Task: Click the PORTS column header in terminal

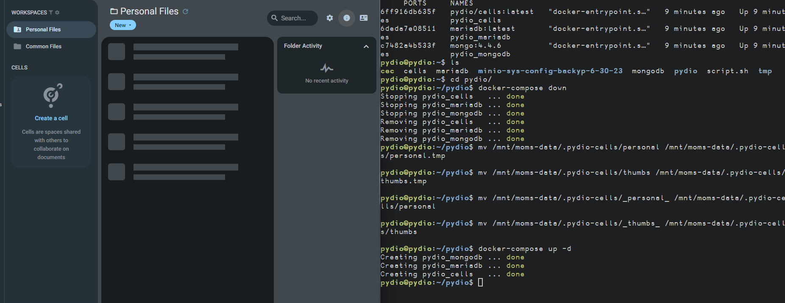Action: (x=415, y=3)
